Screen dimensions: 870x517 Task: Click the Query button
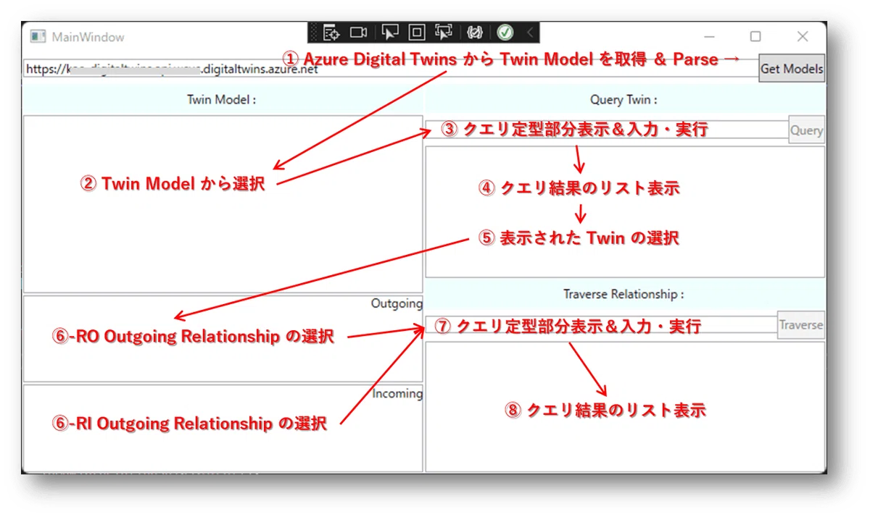806,130
